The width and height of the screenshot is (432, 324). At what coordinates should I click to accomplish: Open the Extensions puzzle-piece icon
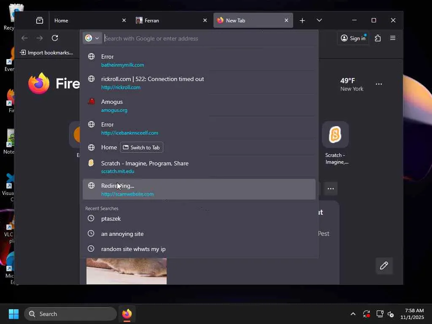coord(378,38)
